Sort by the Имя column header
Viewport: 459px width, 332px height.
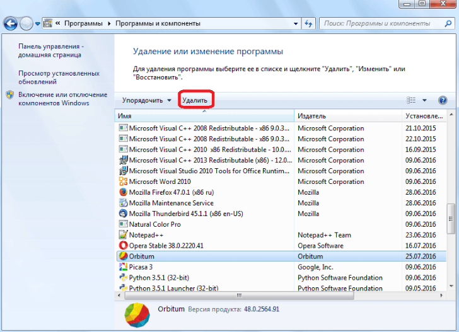point(204,116)
